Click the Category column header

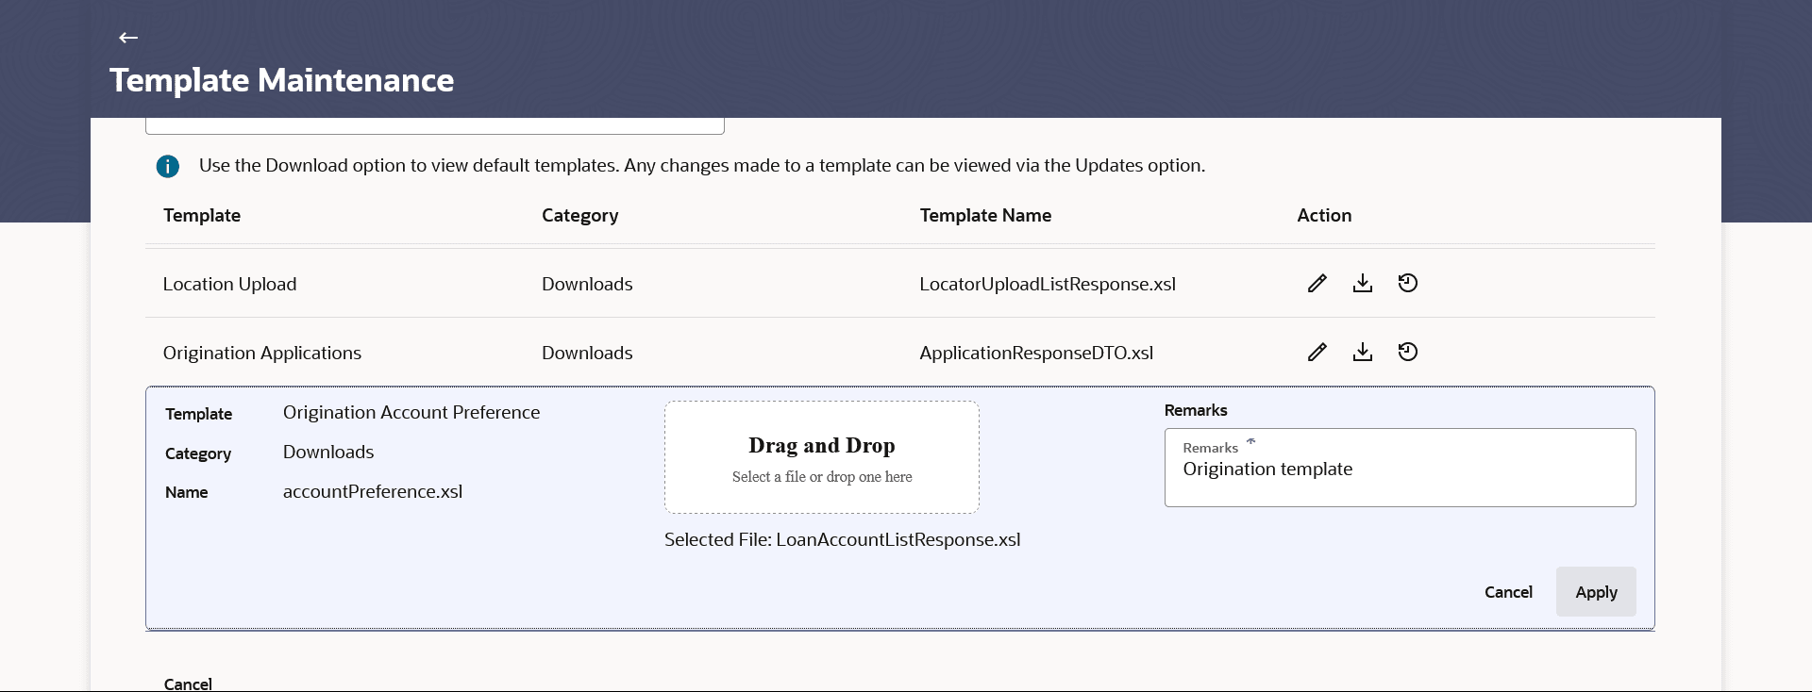[580, 216]
